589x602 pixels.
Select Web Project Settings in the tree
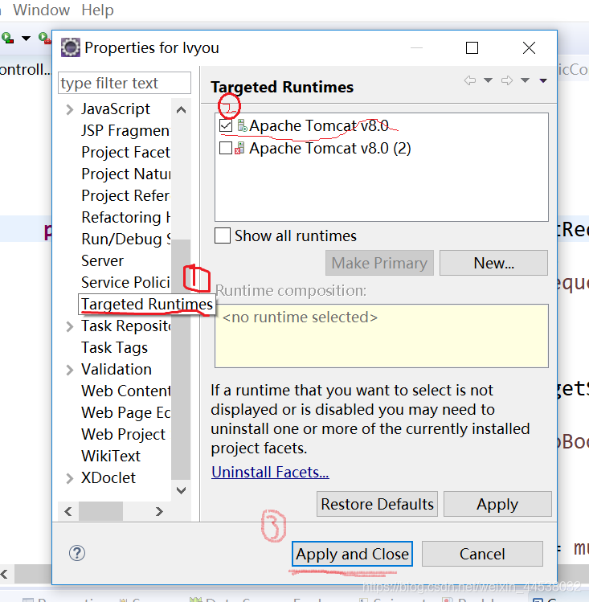[124, 435]
